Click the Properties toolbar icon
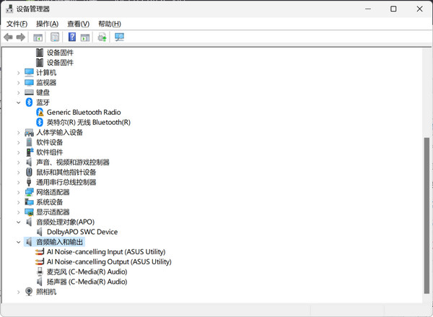 pyautogui.click(x=55, y=37)
